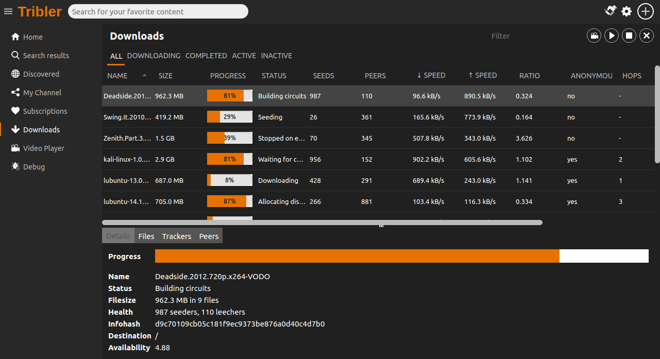Select the Zenith.Part.3… download row

click(x=378, y=138)
